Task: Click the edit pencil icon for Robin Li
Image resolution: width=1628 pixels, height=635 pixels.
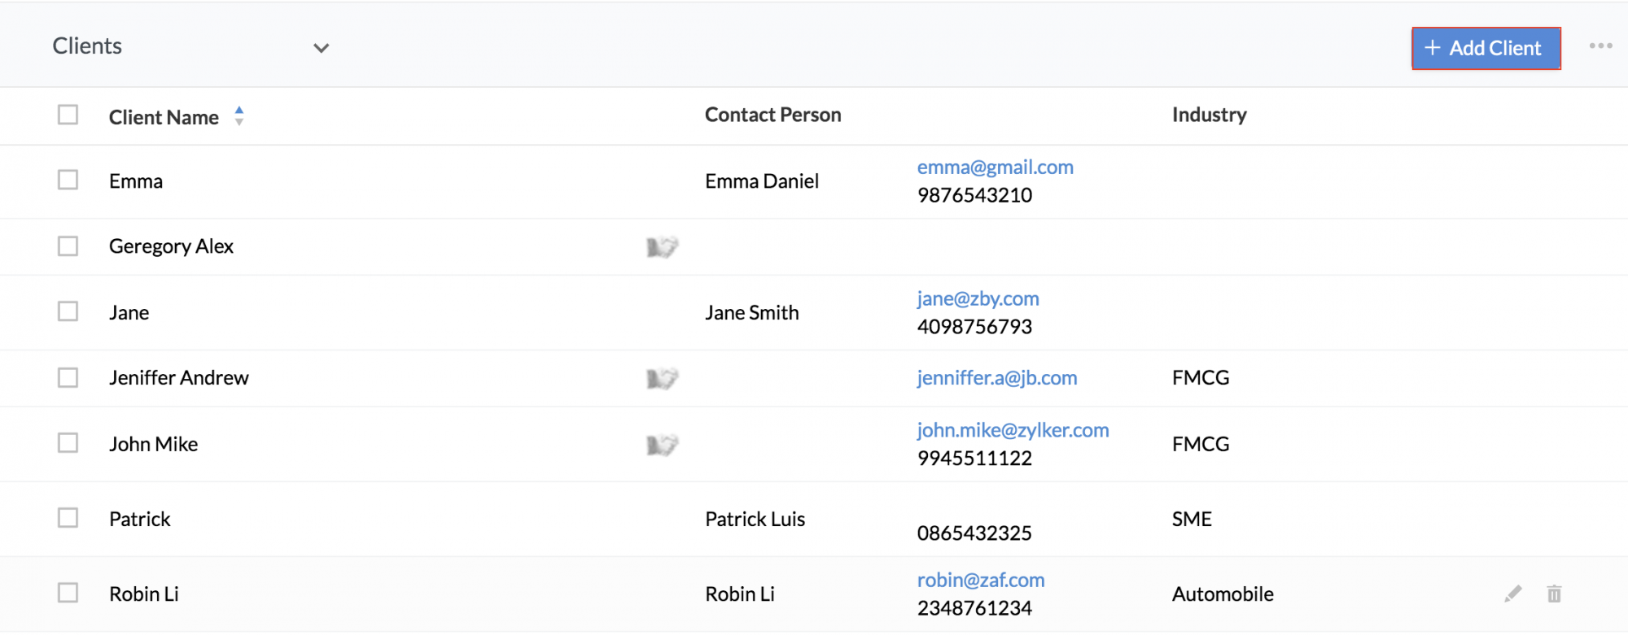Action: [1512, 594]
